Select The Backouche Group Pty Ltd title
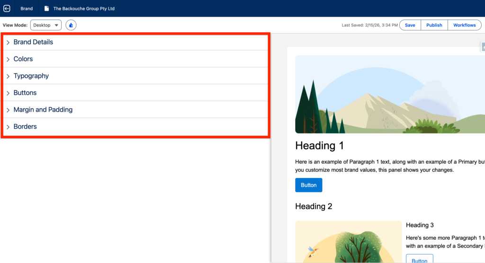485x263 pixels. [84, 9]
